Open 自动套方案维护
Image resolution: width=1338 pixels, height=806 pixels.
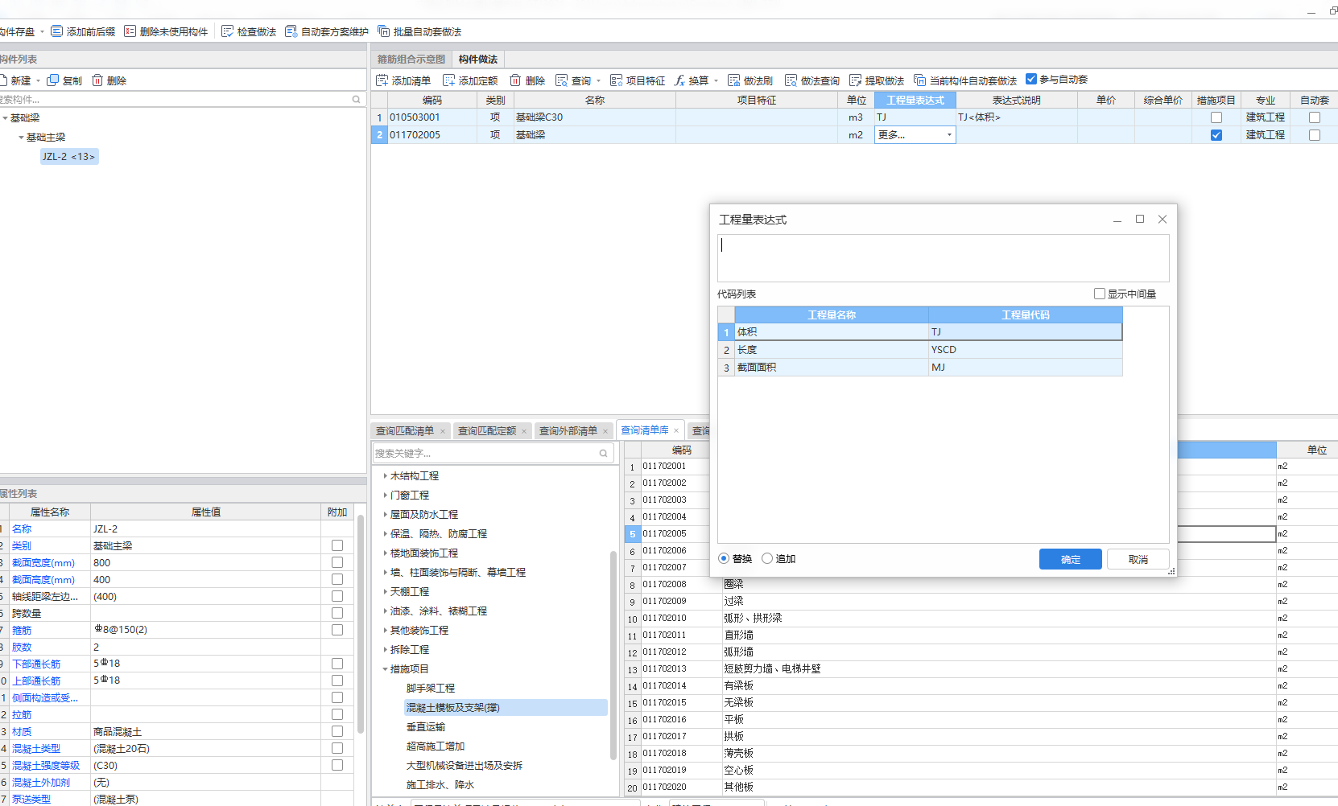(x=327, y=31)
